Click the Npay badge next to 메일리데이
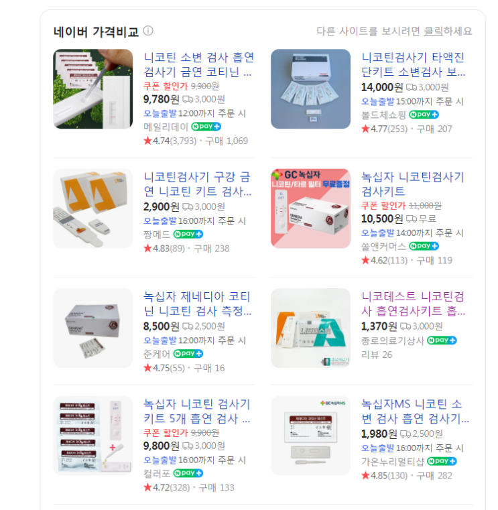498x510 pixels. [x=206, y=126]
